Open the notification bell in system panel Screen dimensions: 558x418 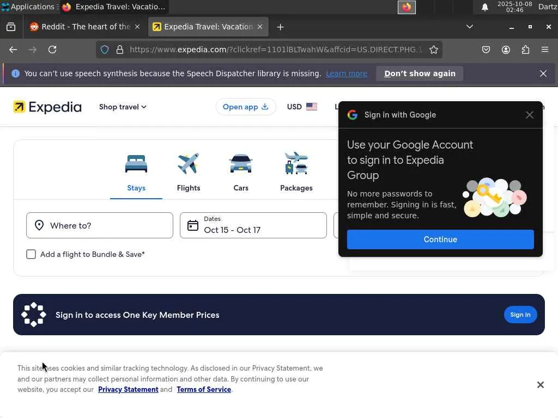(x=484, y=7)
